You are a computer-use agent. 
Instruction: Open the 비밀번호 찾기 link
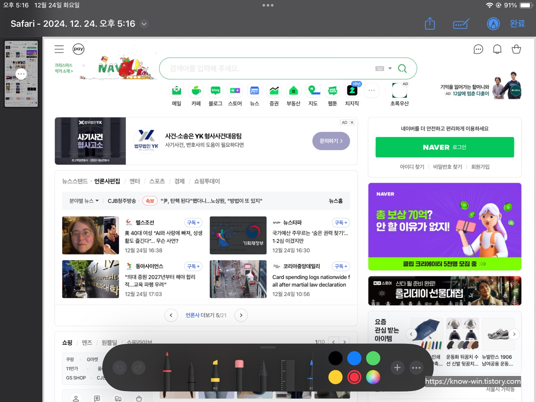click(447, 167)
